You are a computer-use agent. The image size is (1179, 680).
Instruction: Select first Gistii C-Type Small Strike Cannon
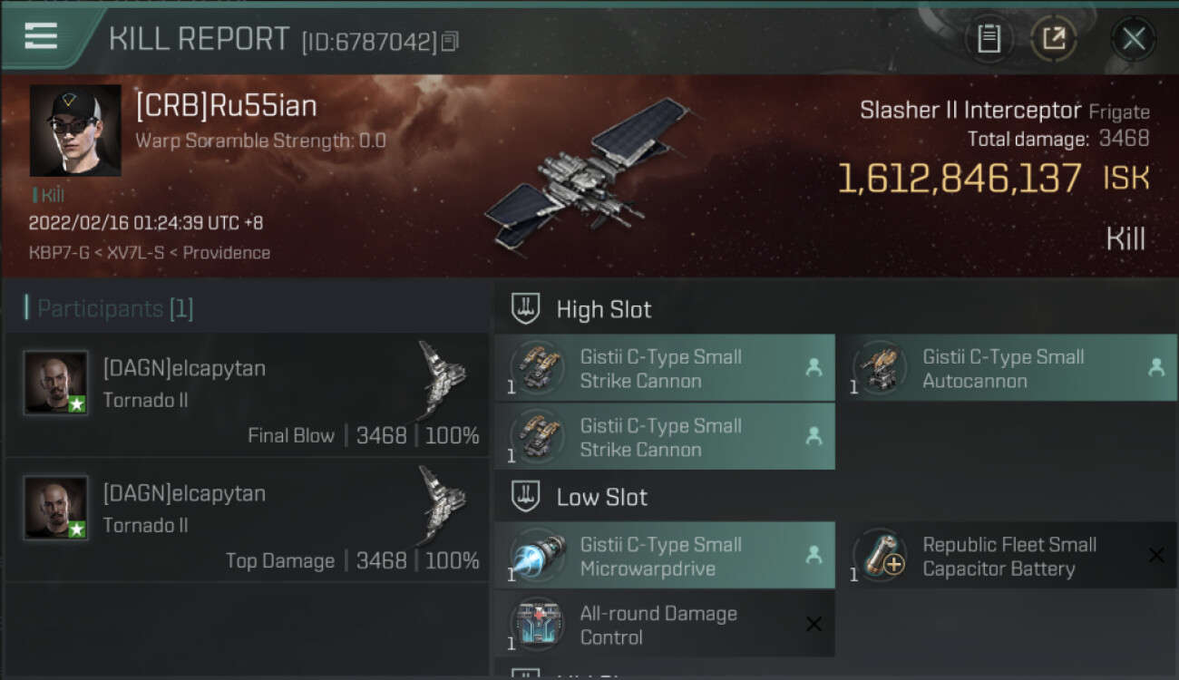pos(665,368)
